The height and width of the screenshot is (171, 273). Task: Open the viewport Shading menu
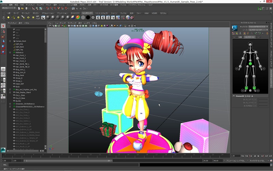tap(60, 23)
